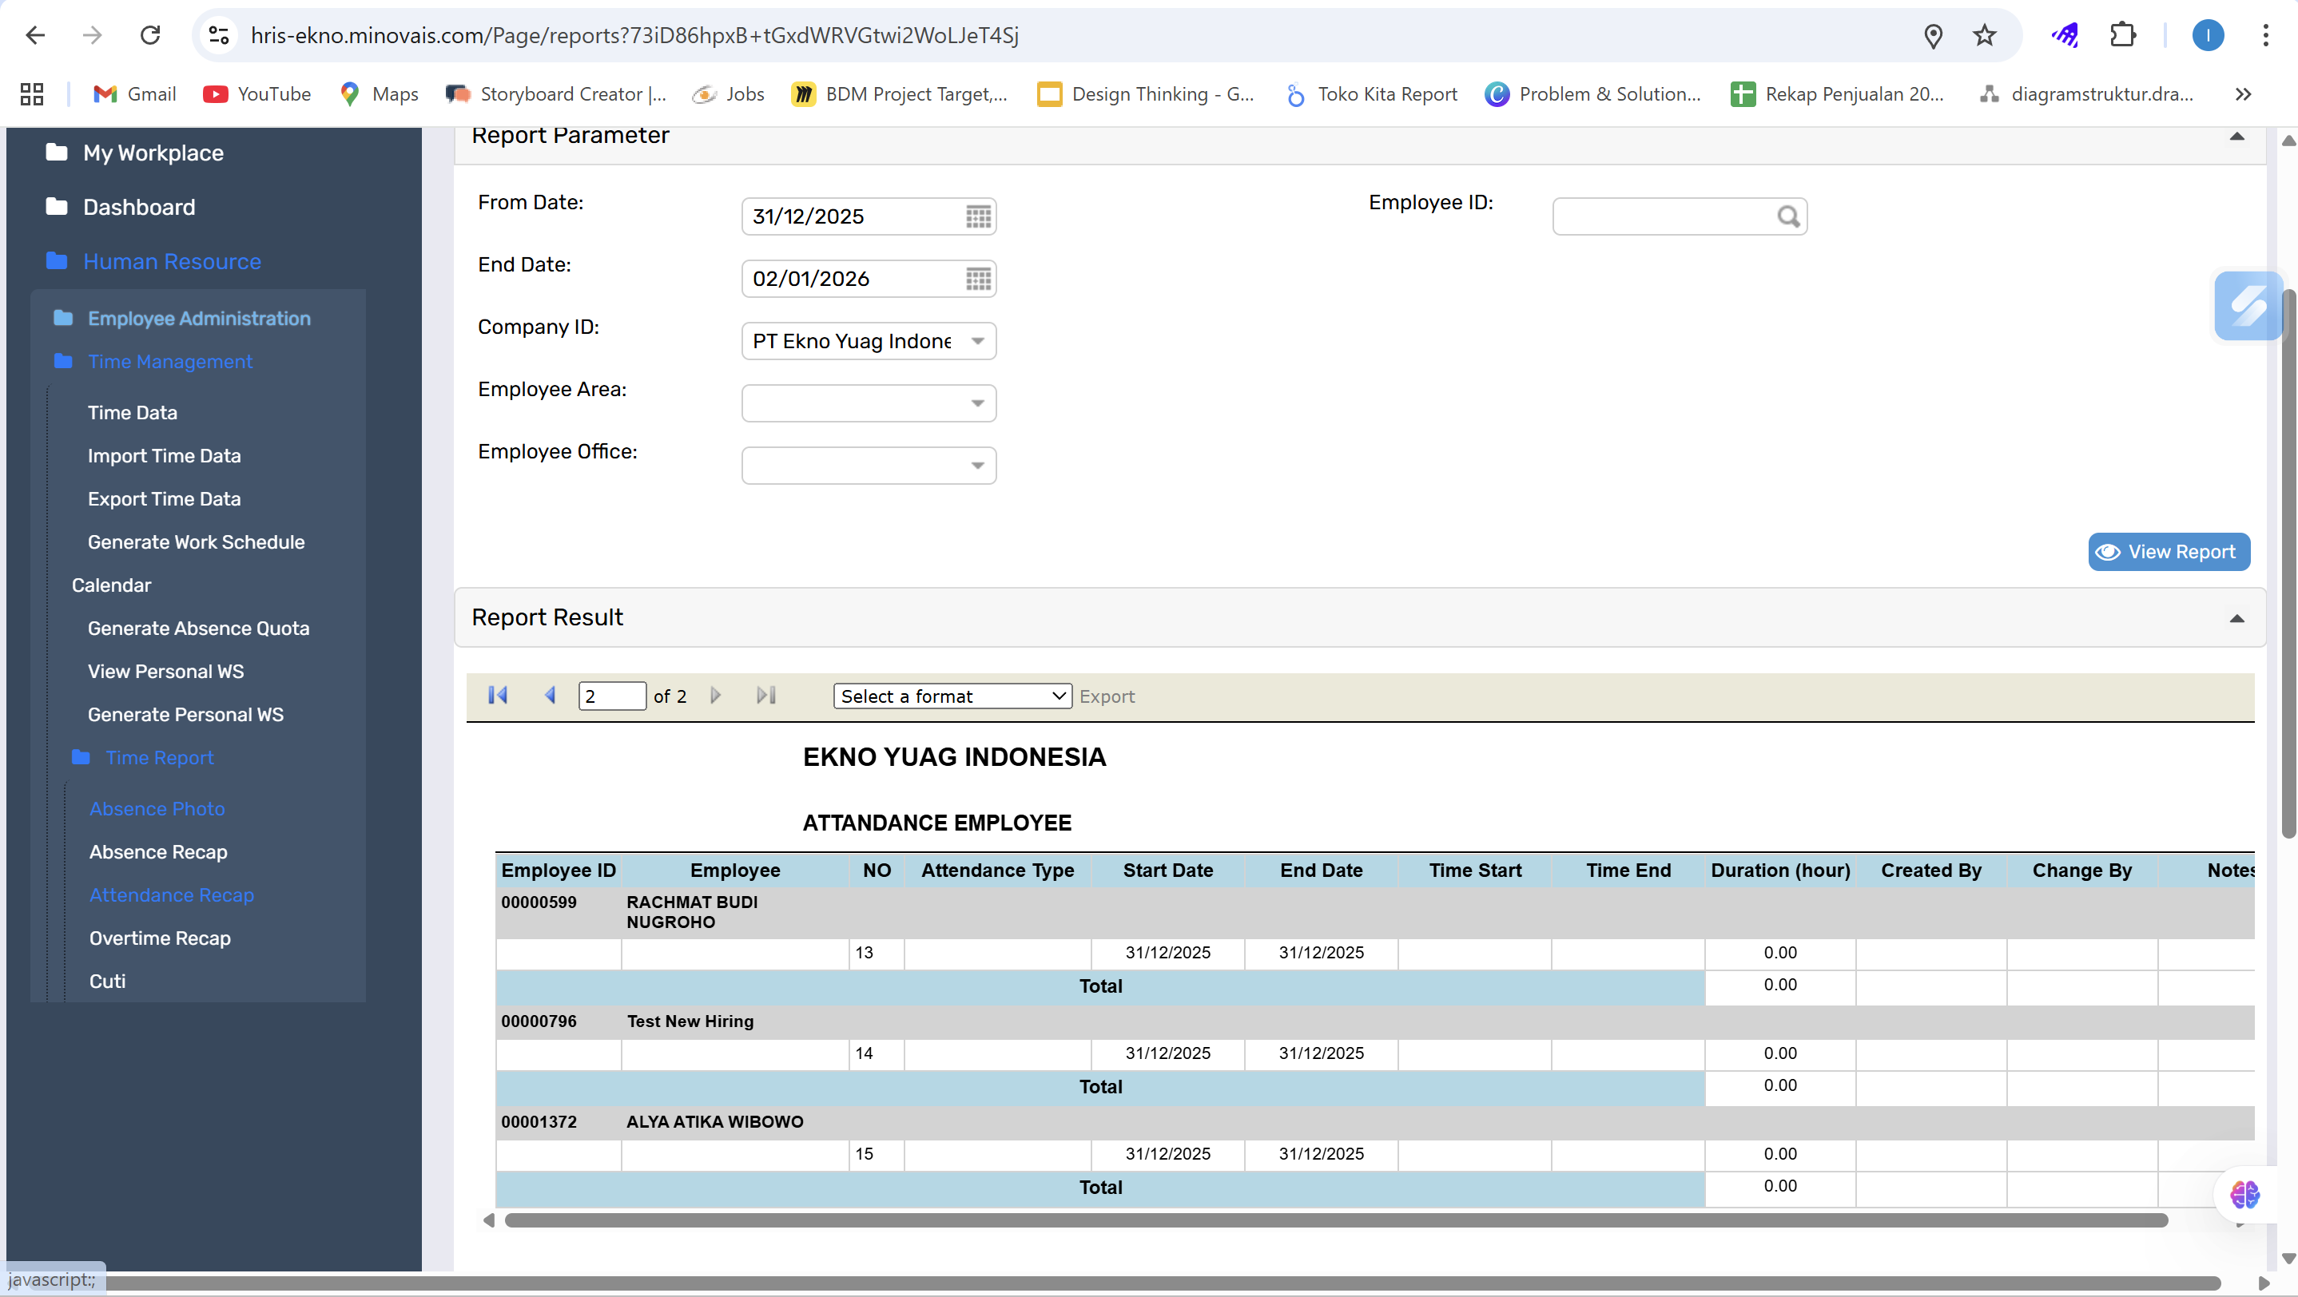Screen dimensions: 2298x1297
Task: Select Time Data menu item
Action: coord(132,413)
